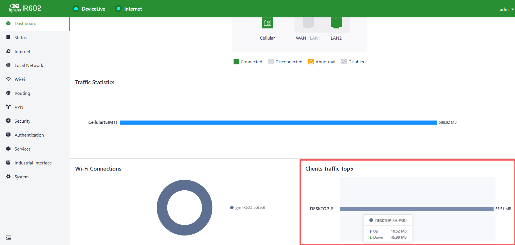Go to the Dashboard menu item
This screenshot has height=245, width=515.
point(35,23)
